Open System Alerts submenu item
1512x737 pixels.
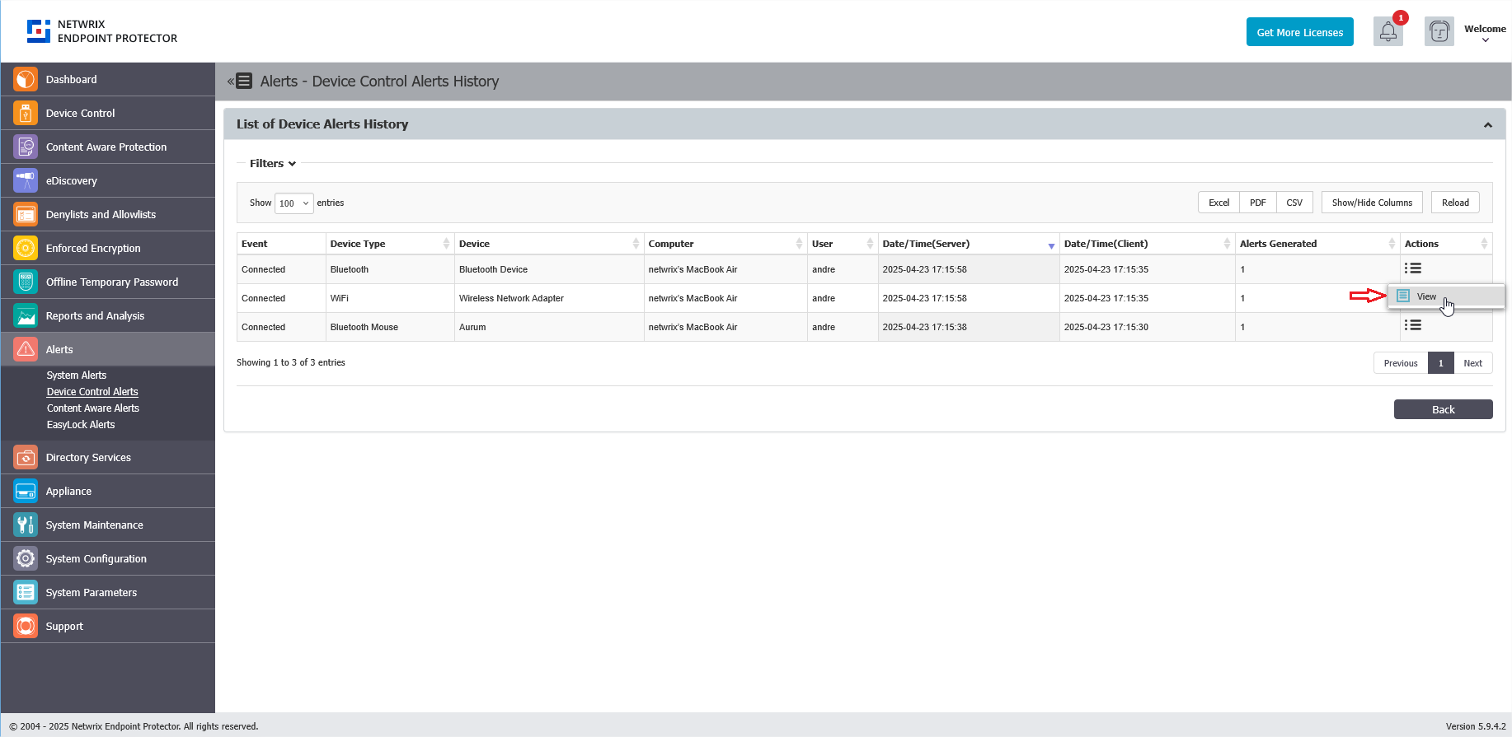pyautogui.click(x=77, y=375)
